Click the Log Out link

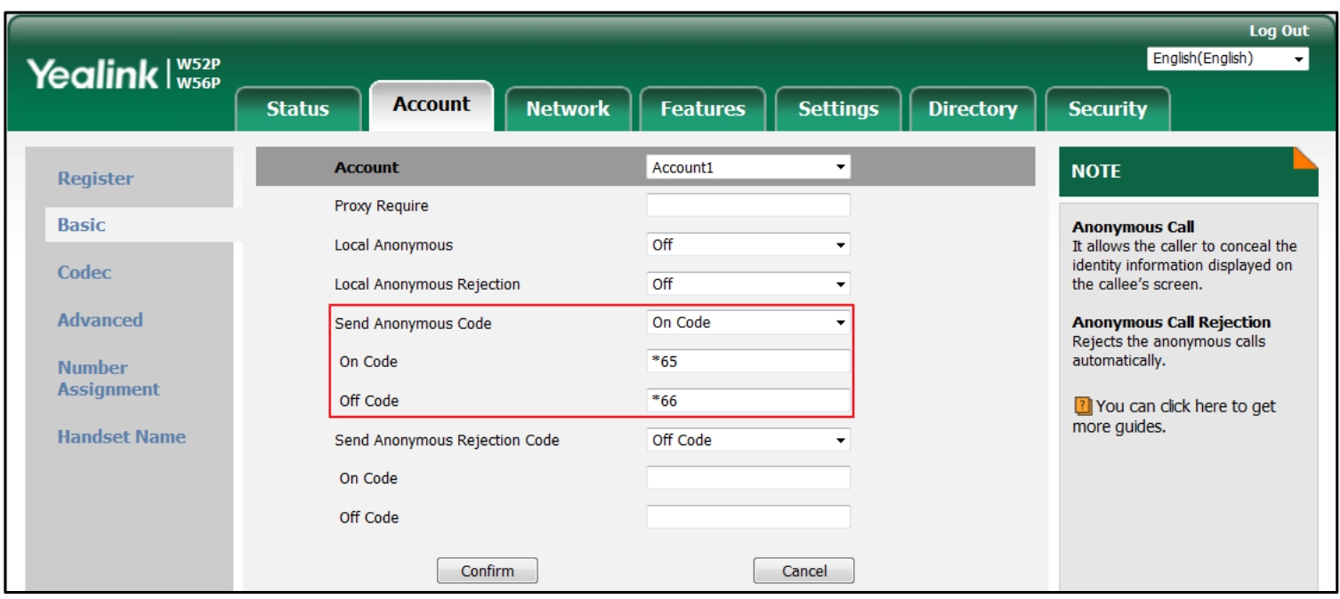(x=1278, y=29)
